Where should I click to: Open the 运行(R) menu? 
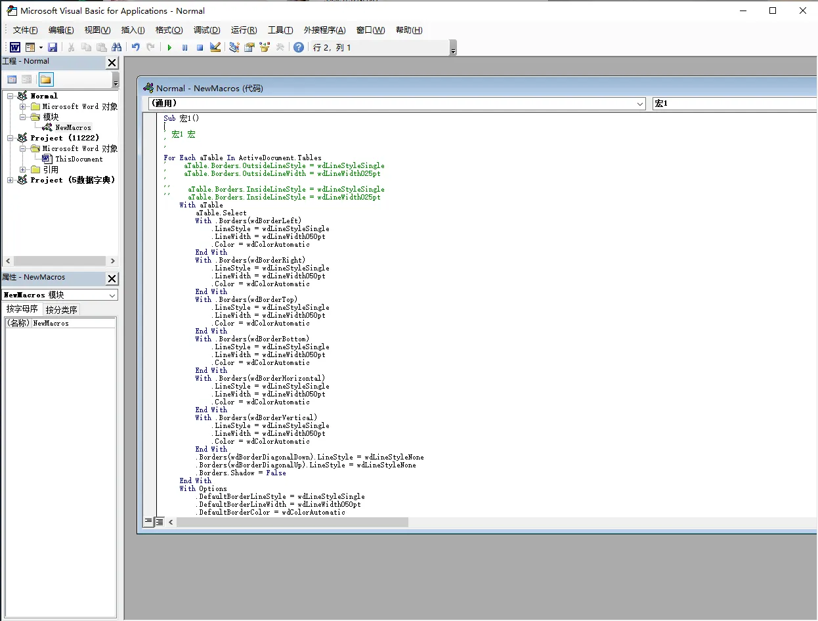(244, 30)
